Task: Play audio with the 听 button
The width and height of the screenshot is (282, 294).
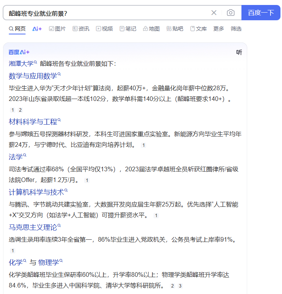Action: (239, 52)
